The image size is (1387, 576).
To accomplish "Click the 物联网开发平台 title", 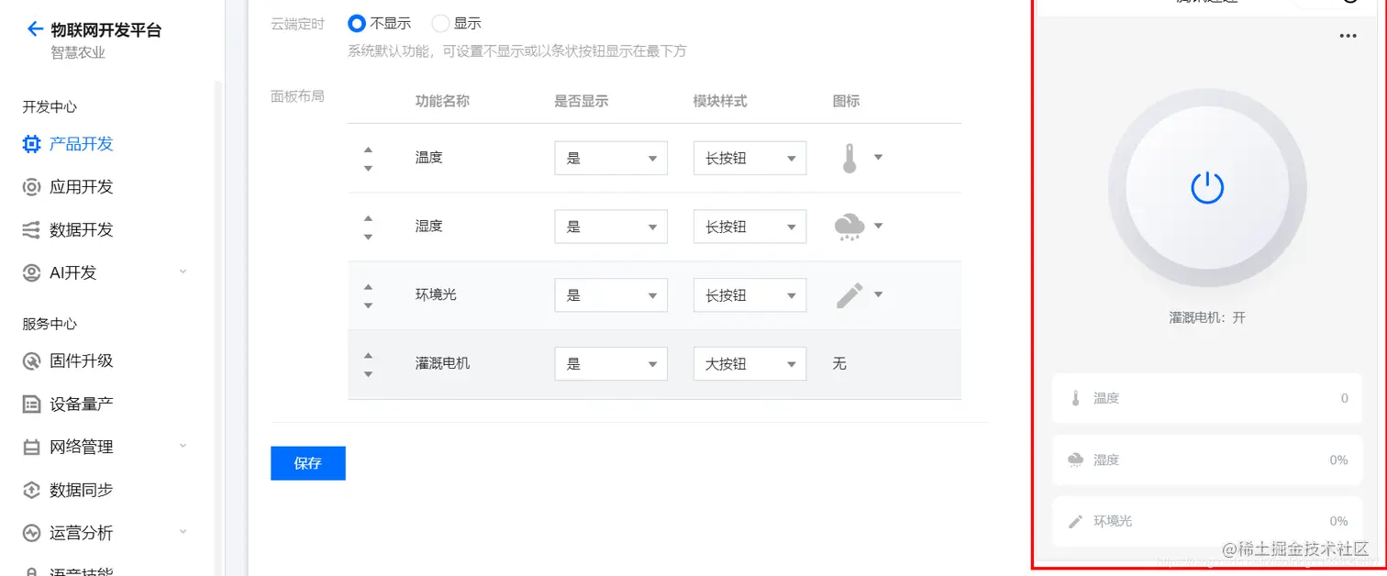I will pyautogui.click(x=106, y=30).
